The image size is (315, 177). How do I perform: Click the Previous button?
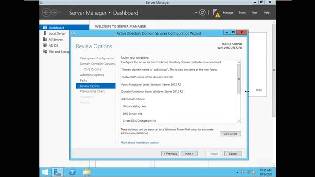pyautogui.click(x=170, y=154)
